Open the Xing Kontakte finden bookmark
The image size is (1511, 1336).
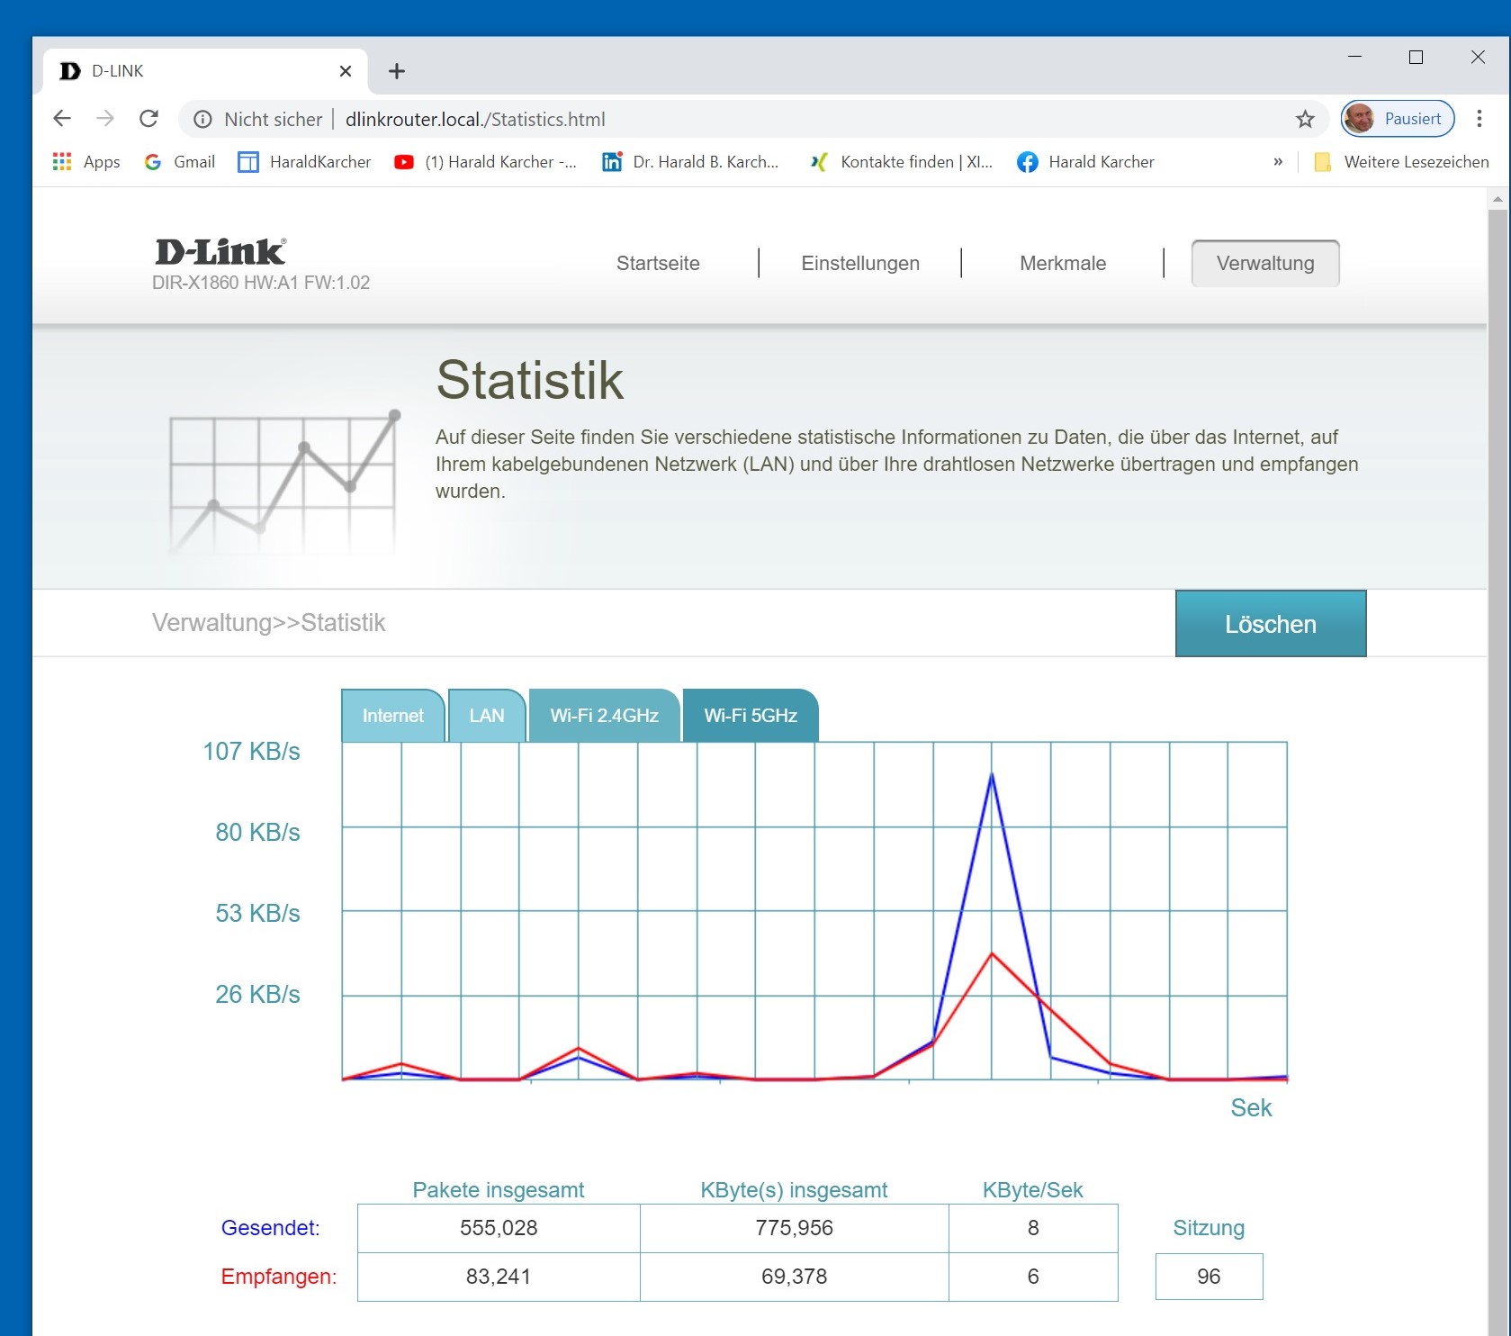pos(901,162)
